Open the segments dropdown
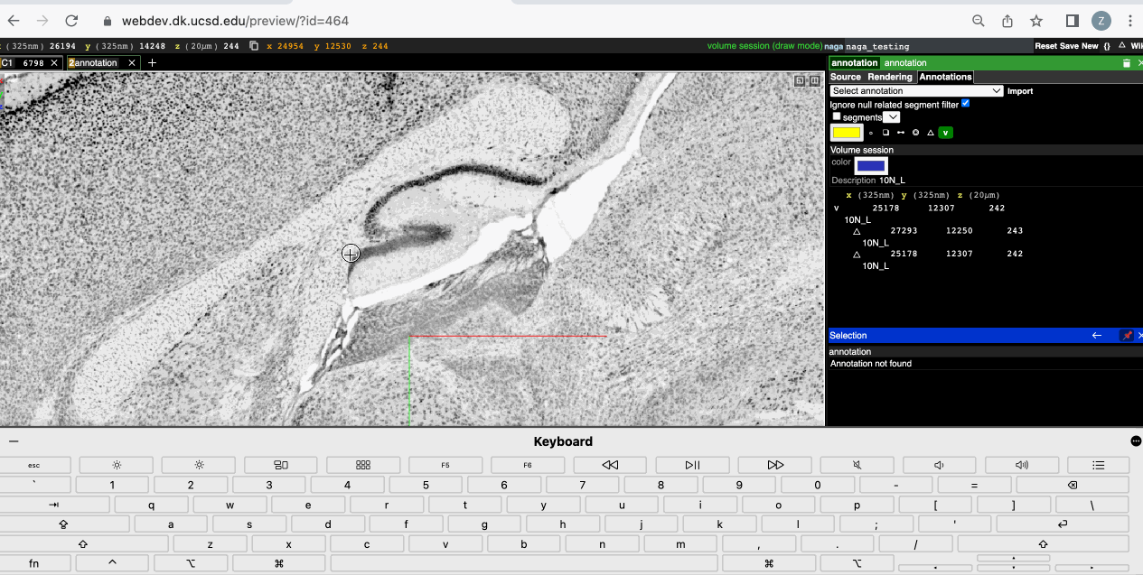The image size is (1143, 575). tap(891, 117)
